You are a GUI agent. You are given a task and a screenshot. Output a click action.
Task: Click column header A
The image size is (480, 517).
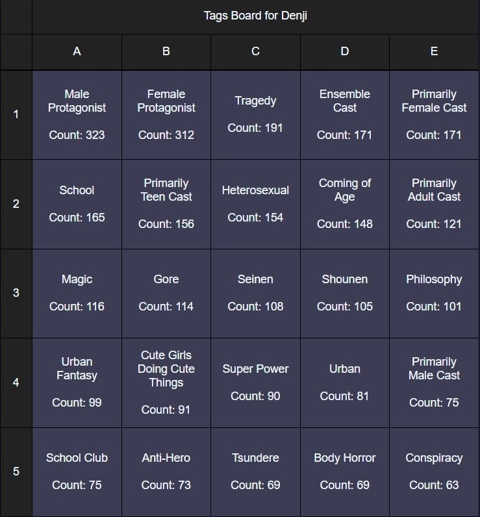pyautogui.click(x=77, y=51)
